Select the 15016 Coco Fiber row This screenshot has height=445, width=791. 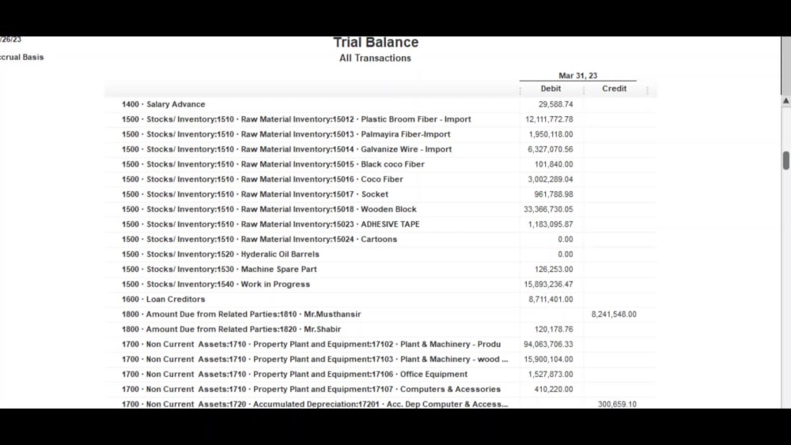(381, 179)
